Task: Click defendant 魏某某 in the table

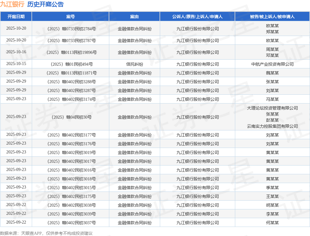Action: point(272,73)
